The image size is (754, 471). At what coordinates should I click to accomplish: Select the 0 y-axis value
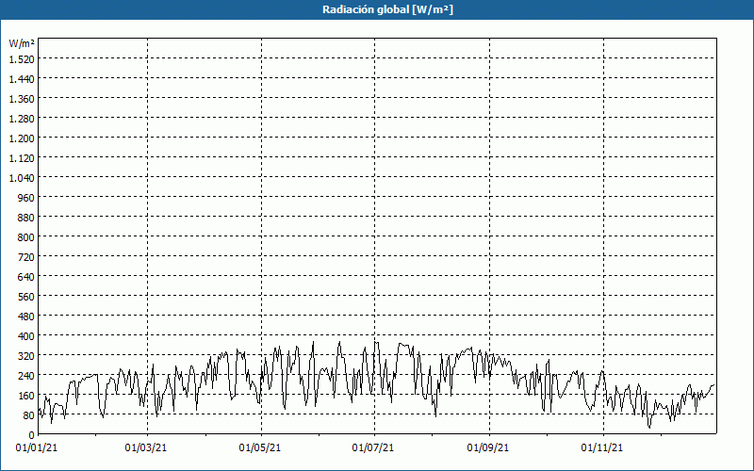pos(32,435)
